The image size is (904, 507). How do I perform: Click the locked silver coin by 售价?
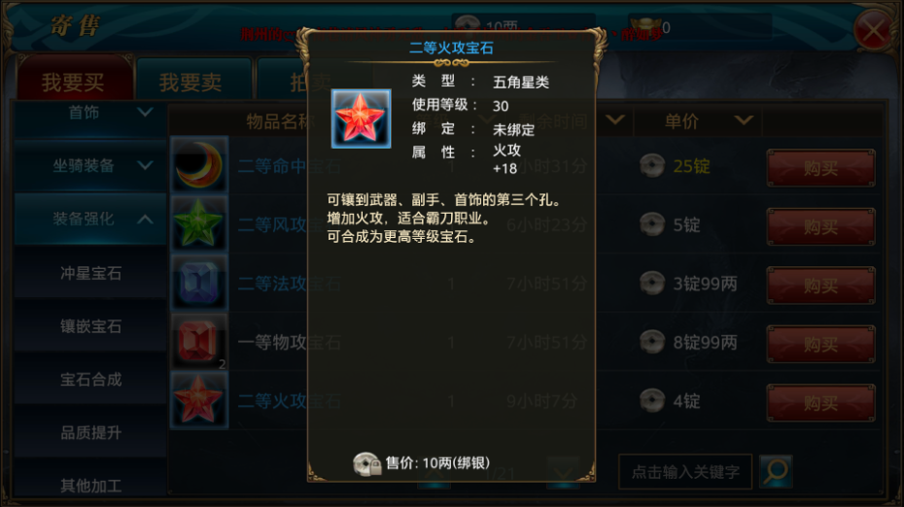tap(366, 464)
